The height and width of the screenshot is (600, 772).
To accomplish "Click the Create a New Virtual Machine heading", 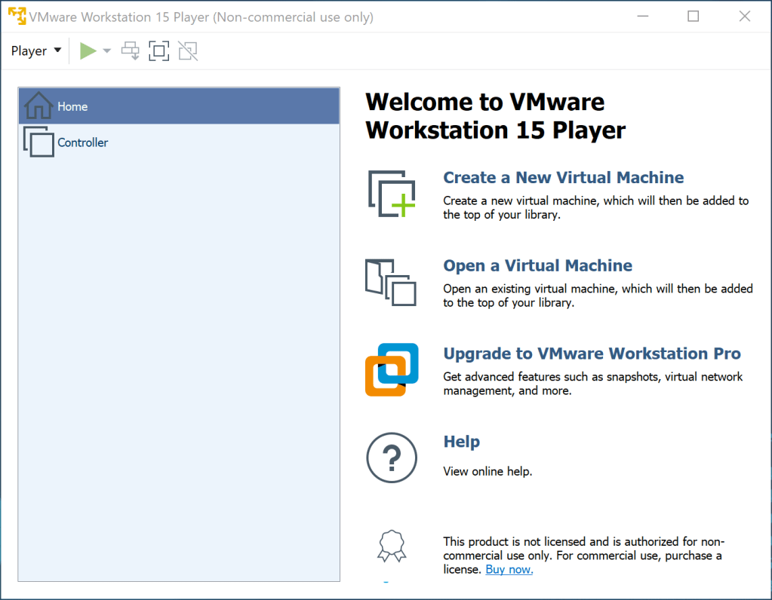I will (x=563, y=177).
